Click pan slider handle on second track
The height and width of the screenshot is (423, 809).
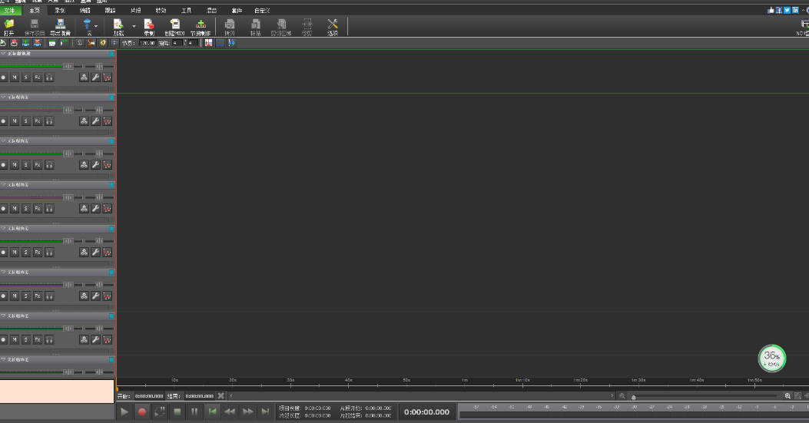click(98, 110)
